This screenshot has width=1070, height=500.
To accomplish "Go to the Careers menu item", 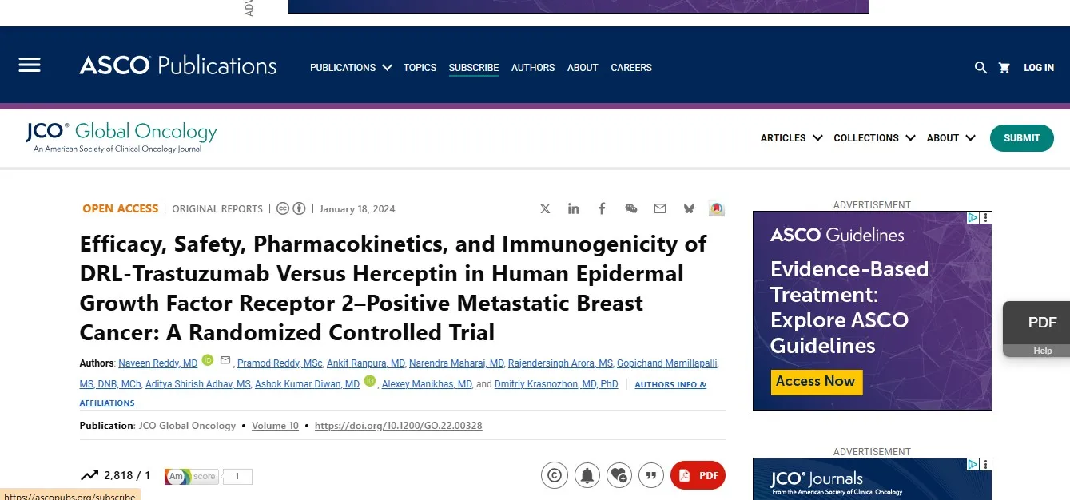I will [631, 68].
